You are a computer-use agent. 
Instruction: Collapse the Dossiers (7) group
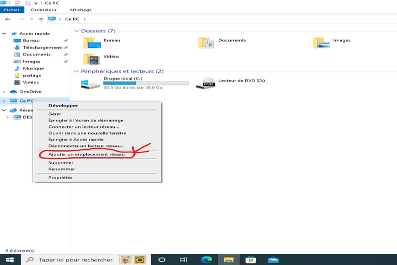pos(77,31)
